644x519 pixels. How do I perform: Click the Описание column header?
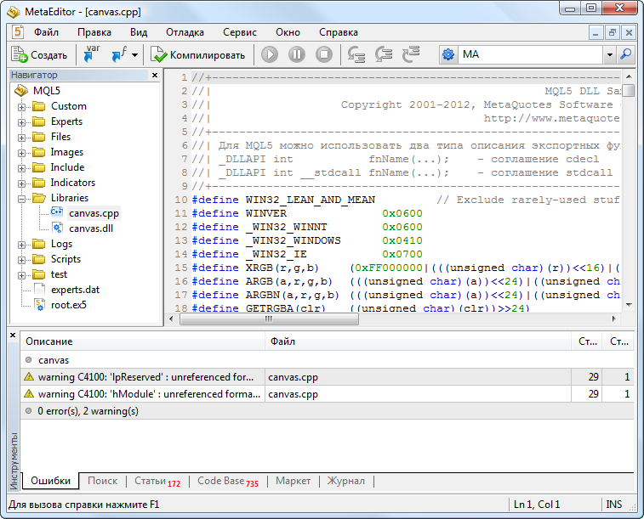[x=143, y=341]
